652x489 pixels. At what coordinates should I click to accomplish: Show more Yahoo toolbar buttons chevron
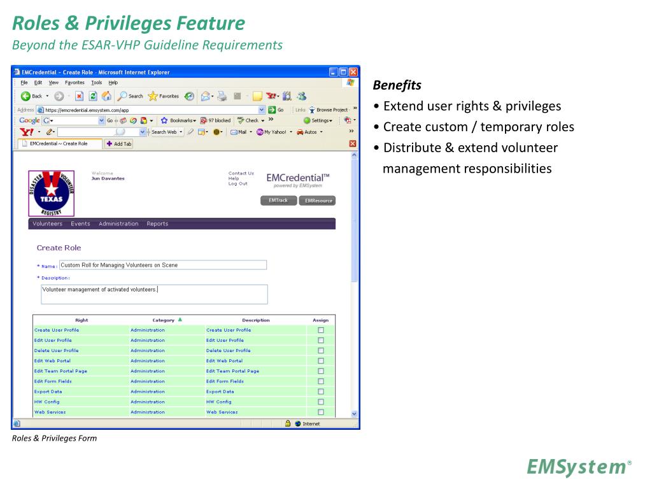pos(351,131)
